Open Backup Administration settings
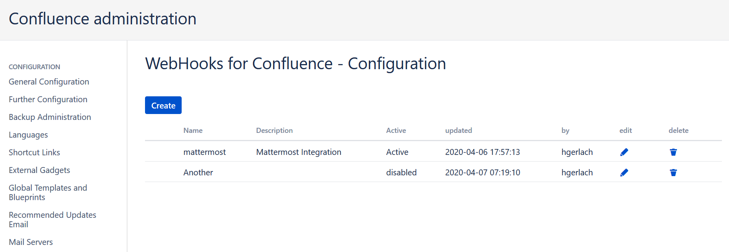 coord(50,117)
